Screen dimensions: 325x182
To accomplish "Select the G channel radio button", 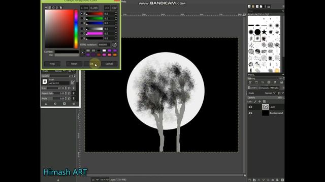I will click(x=82, y=18).
